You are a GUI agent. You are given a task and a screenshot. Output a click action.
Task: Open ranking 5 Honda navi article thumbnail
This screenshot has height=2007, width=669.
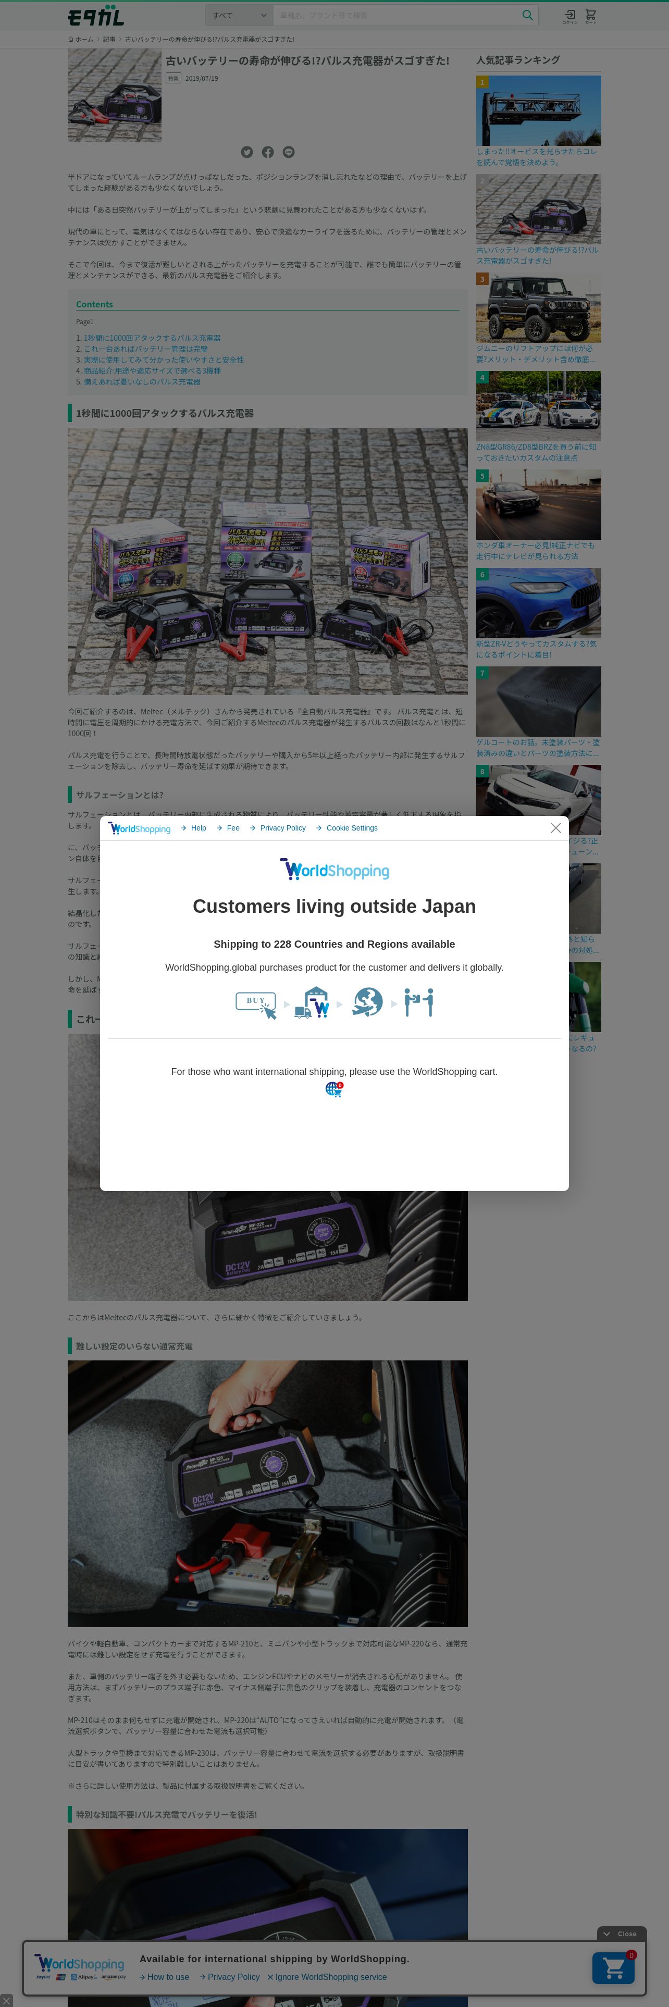coord(539,505)
